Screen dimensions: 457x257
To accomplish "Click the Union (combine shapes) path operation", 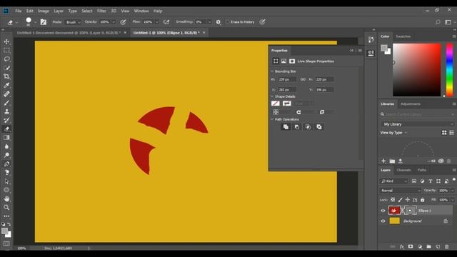I will 286,127.
